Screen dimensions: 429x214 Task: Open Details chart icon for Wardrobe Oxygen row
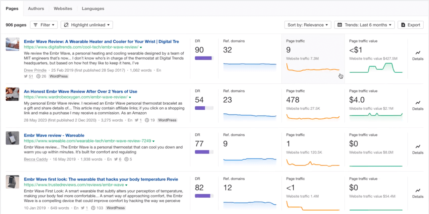(x=418, y=103)
